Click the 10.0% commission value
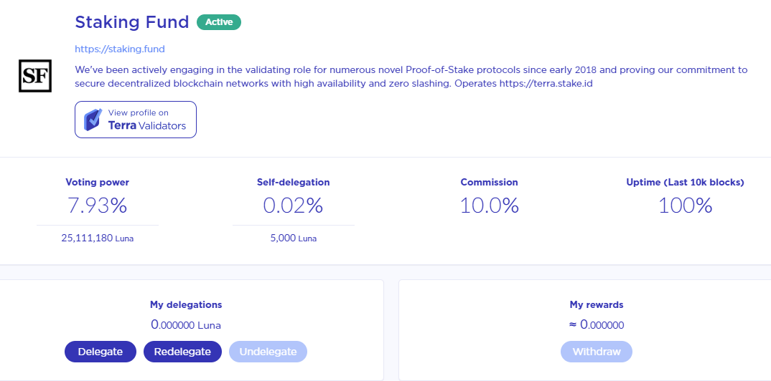The height and width of the screenshot is (381, 771). click(x=489, y=206)
